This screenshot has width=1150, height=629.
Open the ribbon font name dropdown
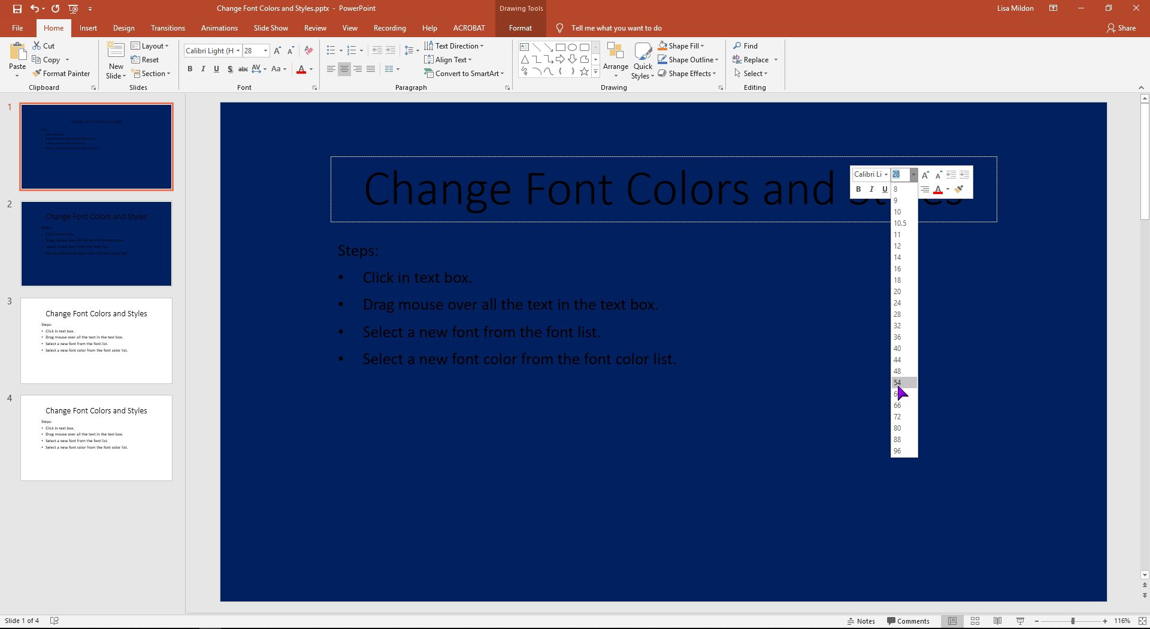238,51
